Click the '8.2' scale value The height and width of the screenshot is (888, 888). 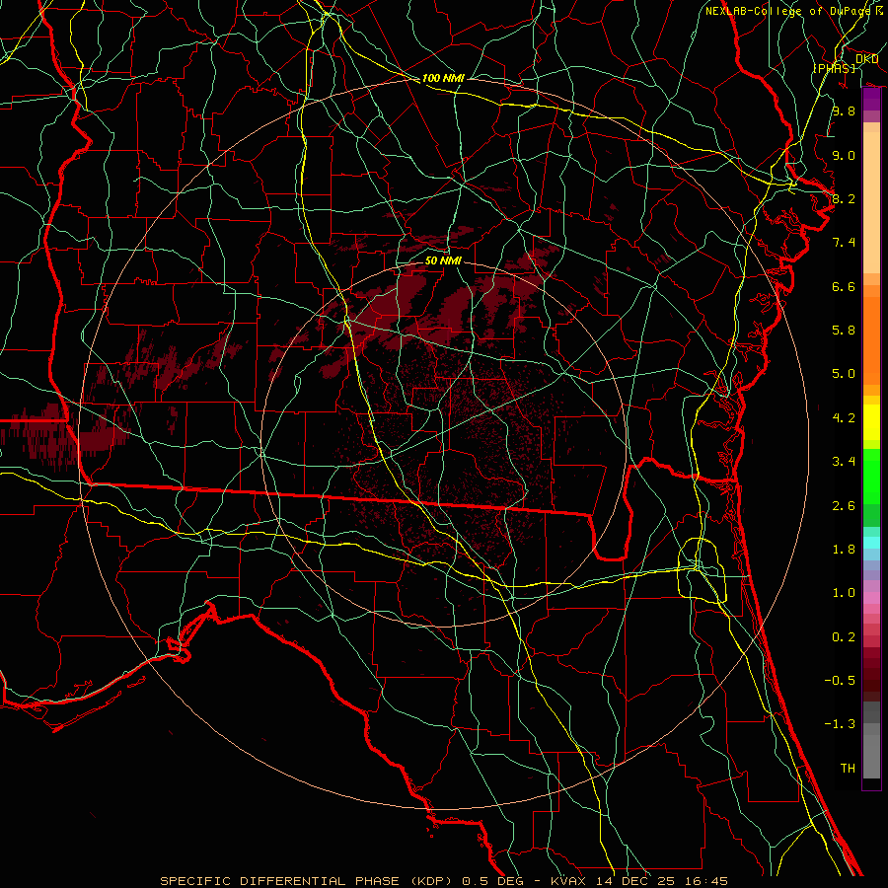click(x=844, y=198)
